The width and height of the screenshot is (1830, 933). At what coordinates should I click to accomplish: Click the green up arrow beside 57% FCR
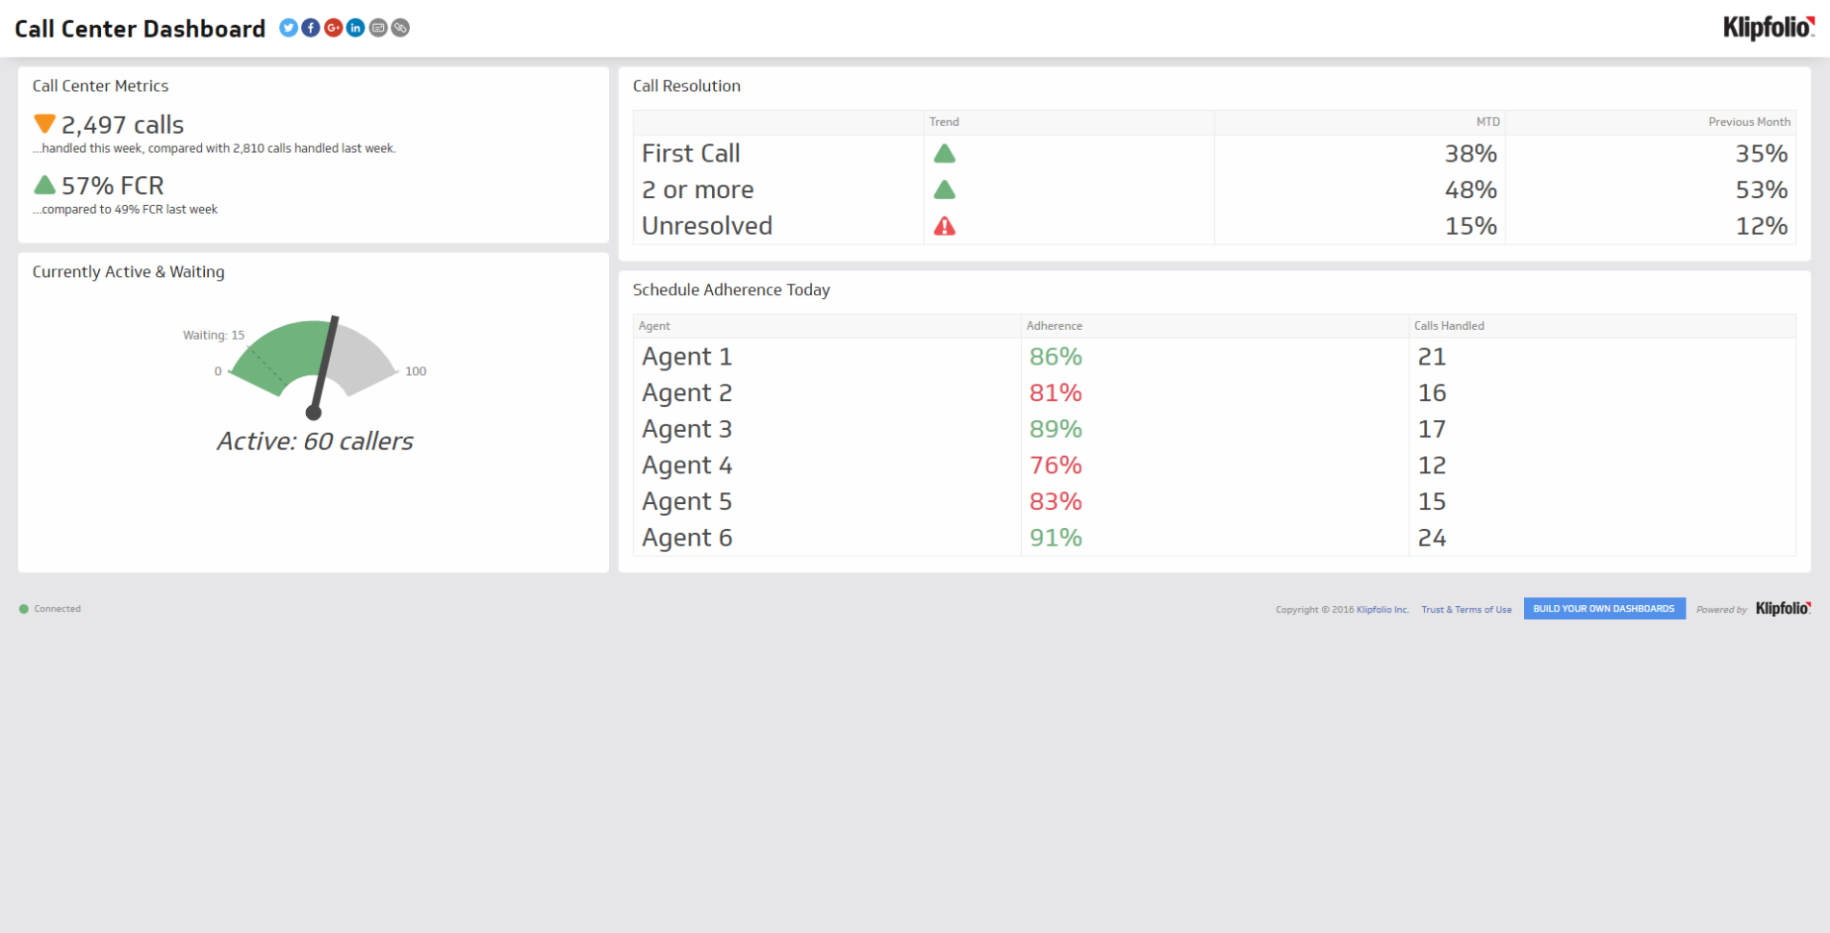(x=44, y=184)
